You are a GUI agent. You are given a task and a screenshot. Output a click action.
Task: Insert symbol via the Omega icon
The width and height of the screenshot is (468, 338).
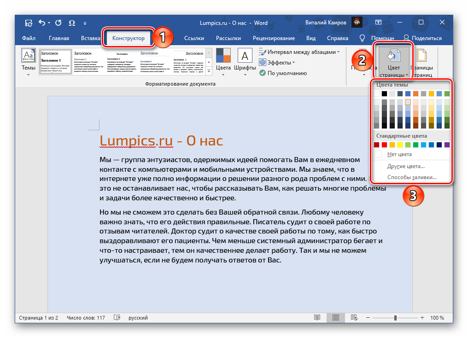(x=72, y=23)
